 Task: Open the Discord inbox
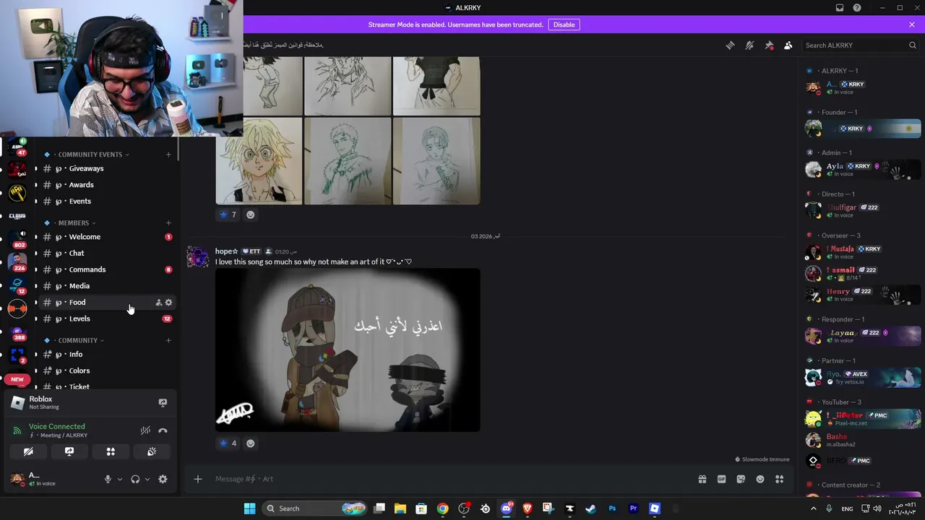pos(840,8)
